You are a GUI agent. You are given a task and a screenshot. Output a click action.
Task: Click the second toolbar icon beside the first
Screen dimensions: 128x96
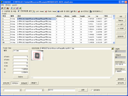[5, 8]
